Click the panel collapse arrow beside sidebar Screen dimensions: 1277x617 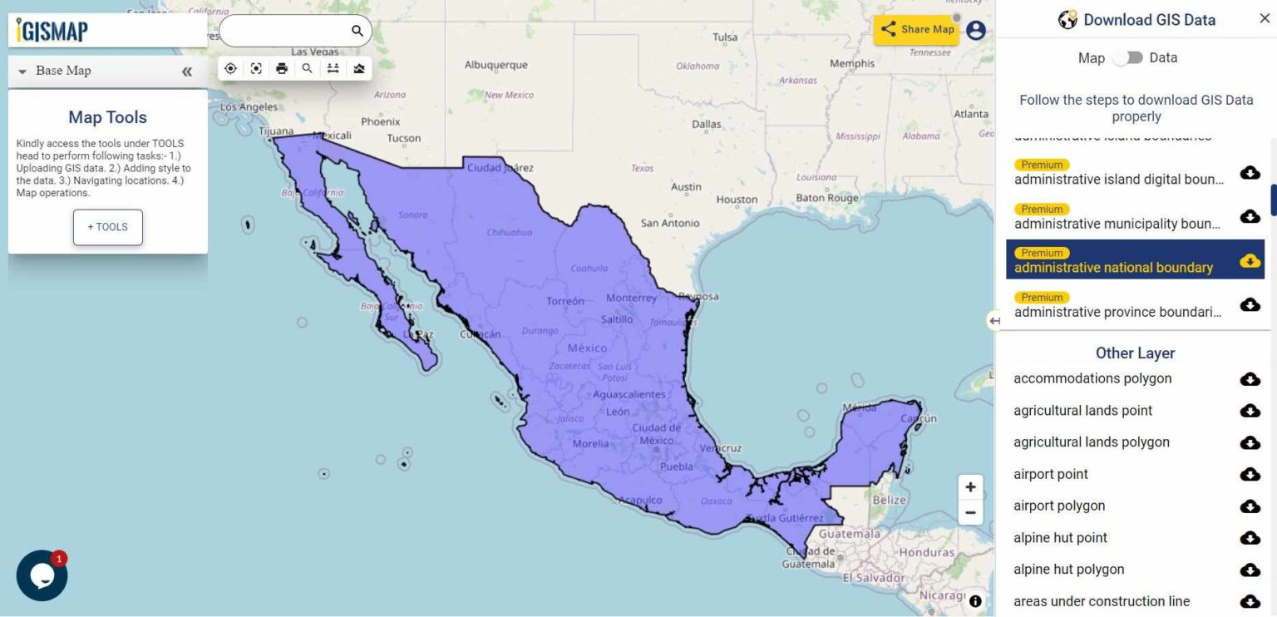coord(994,320)
